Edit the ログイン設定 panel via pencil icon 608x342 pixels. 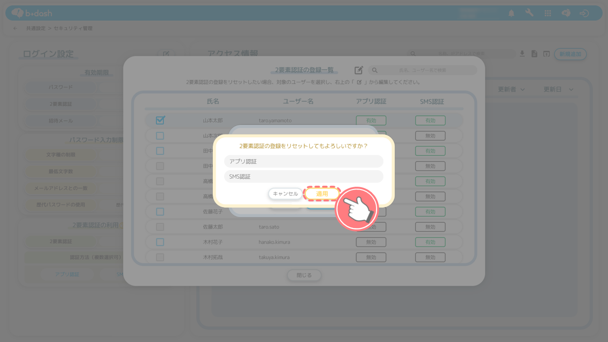click(x=166, y=54)
